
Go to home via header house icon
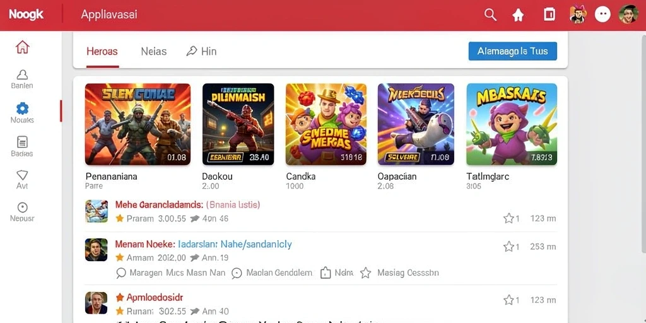tap(518, 15)
